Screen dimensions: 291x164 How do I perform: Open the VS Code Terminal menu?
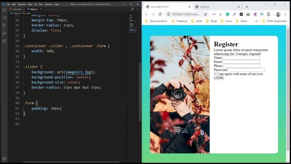pos(49,4)
